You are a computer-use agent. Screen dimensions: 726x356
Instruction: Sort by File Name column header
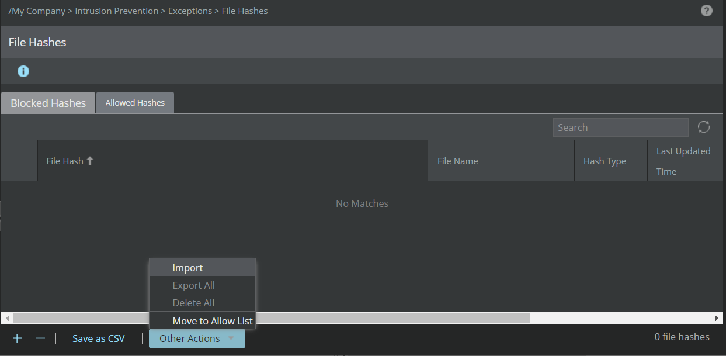(501, 161)
